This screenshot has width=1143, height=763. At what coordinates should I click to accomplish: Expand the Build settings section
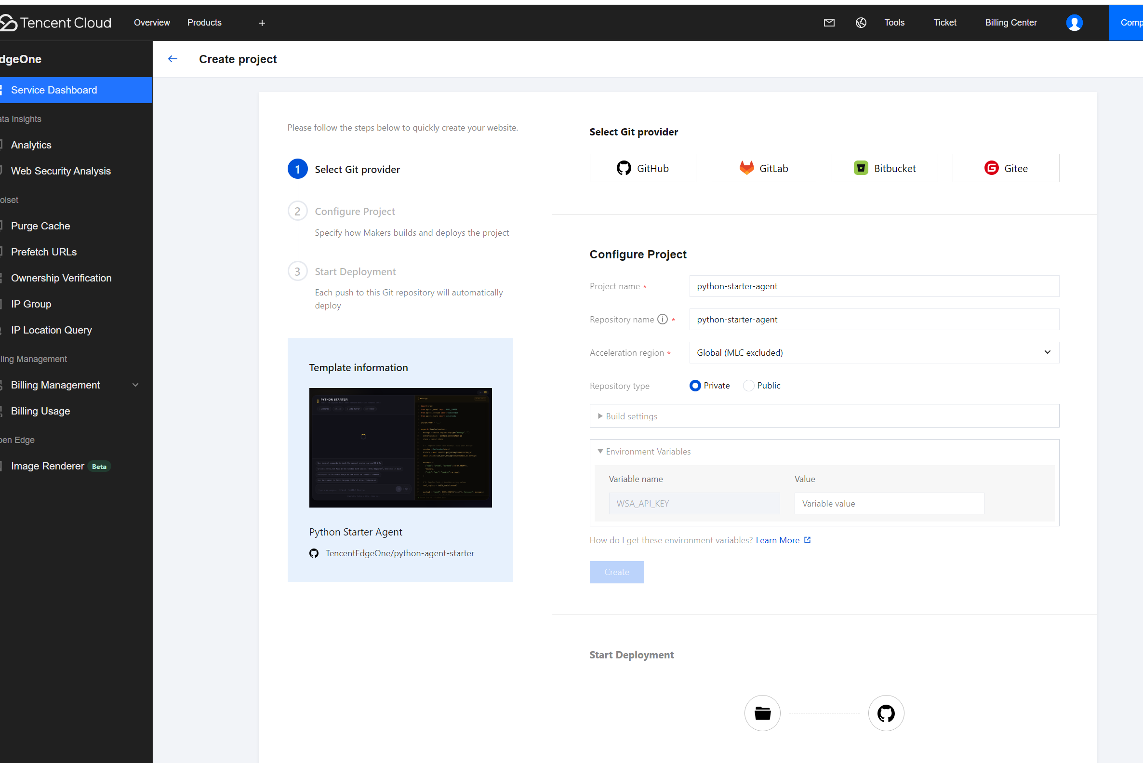(824, 416)
